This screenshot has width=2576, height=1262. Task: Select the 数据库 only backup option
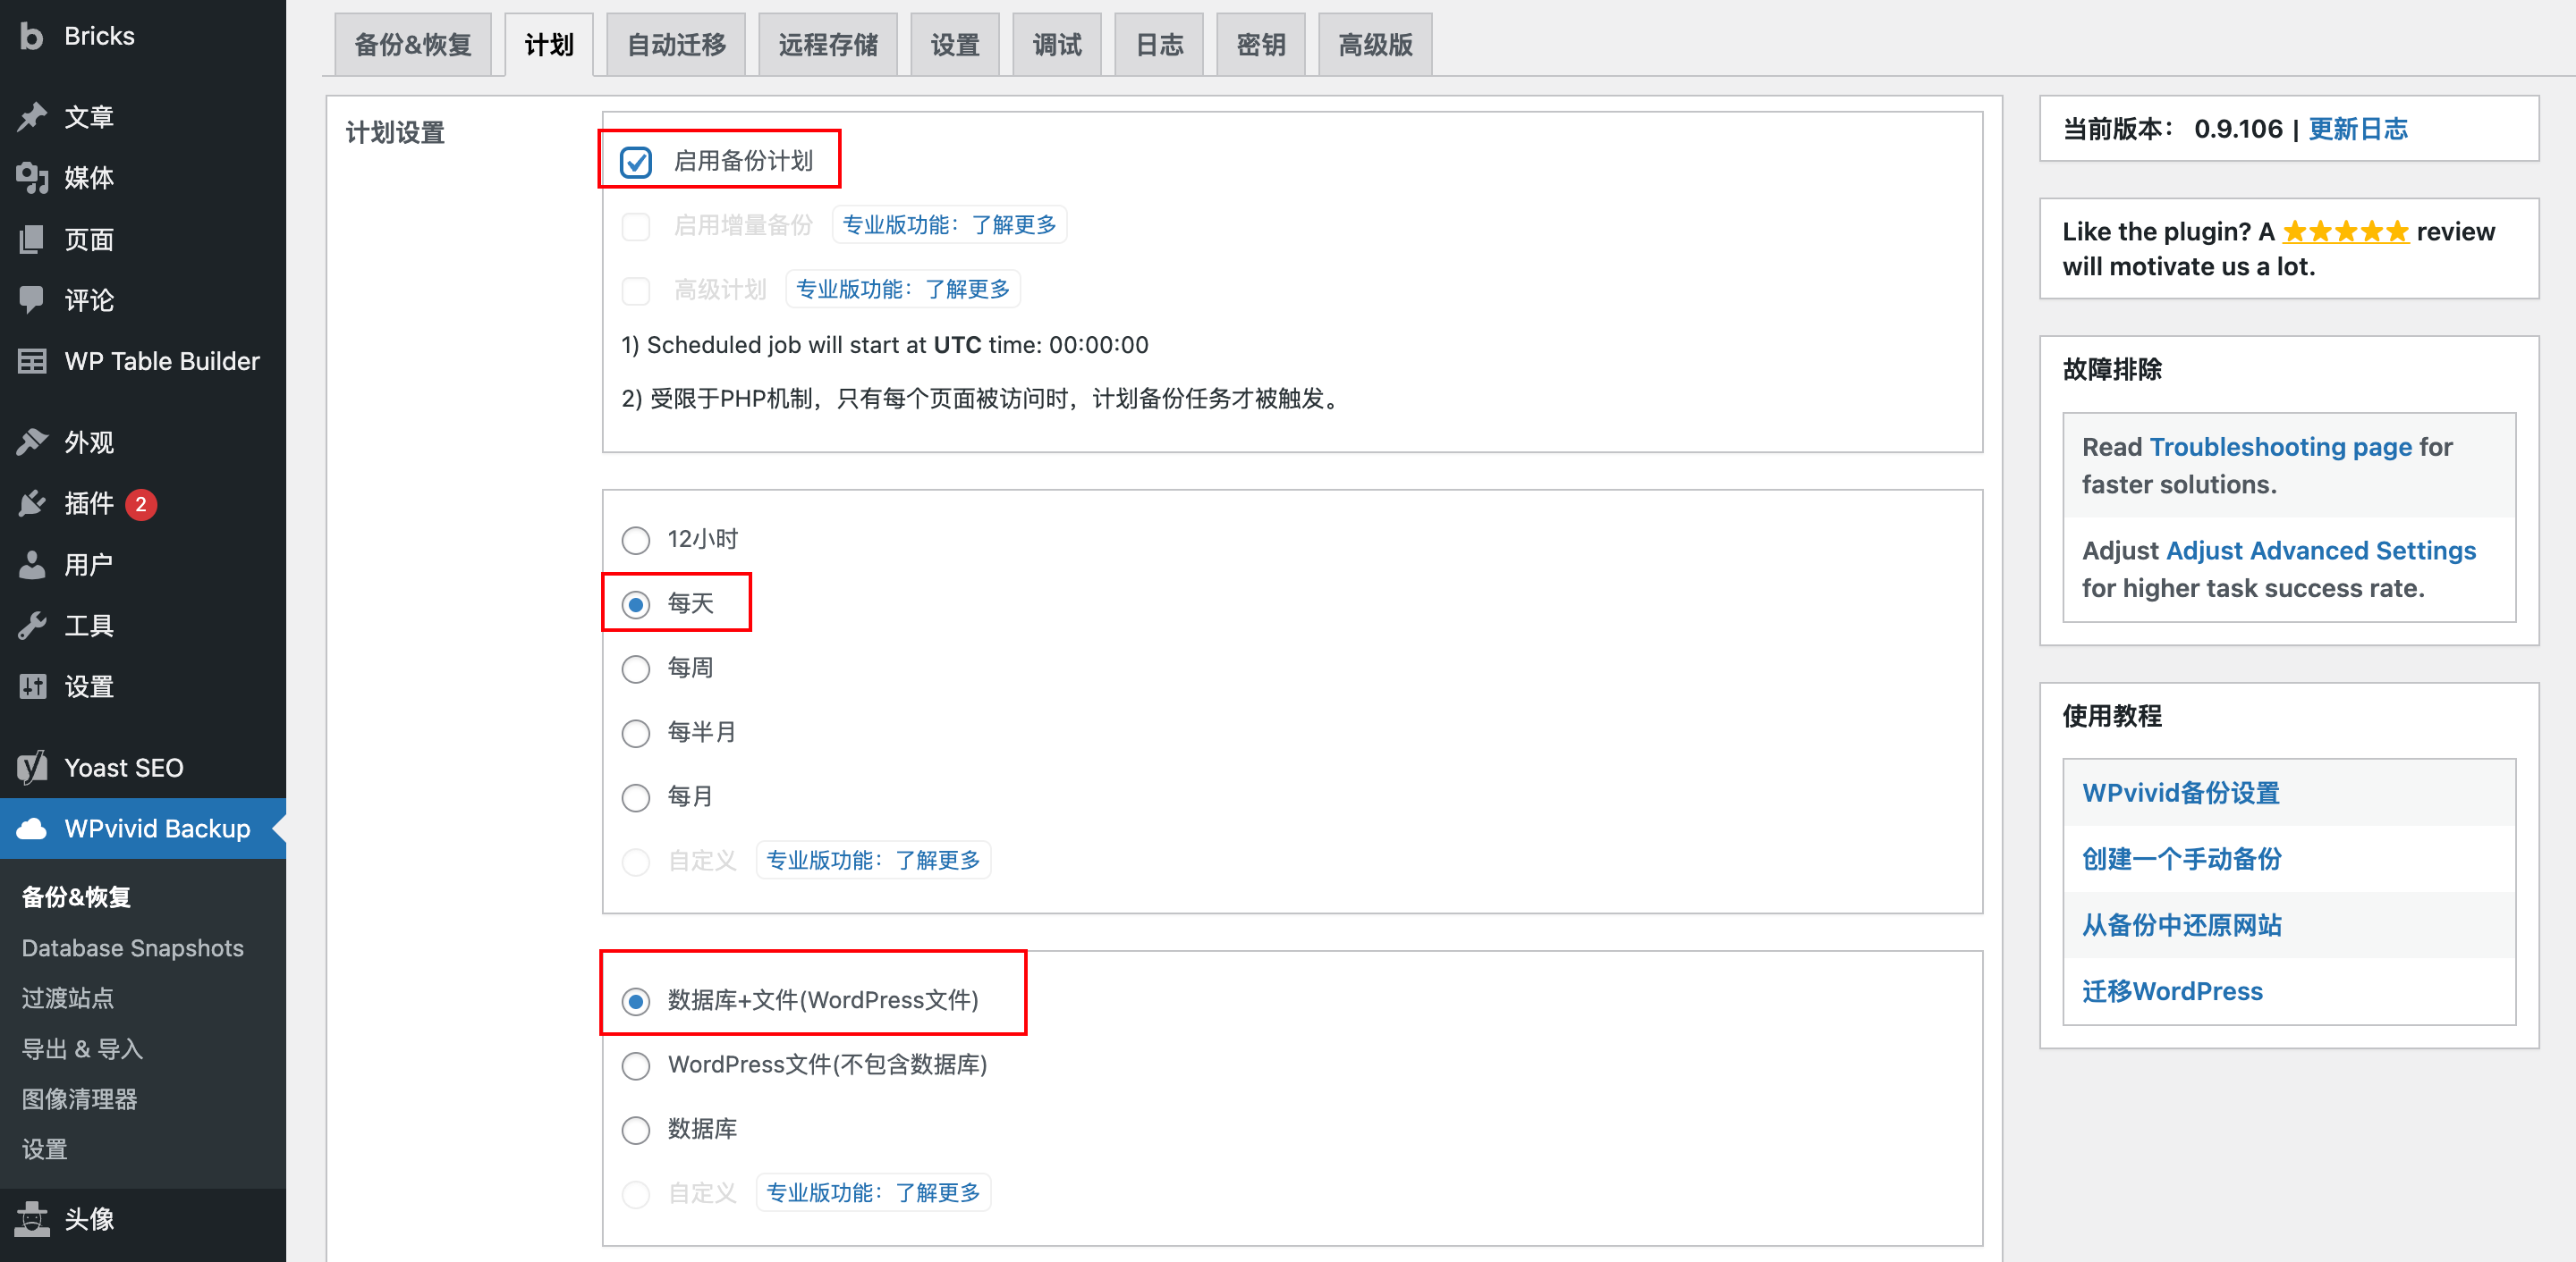click(636, 1130)
